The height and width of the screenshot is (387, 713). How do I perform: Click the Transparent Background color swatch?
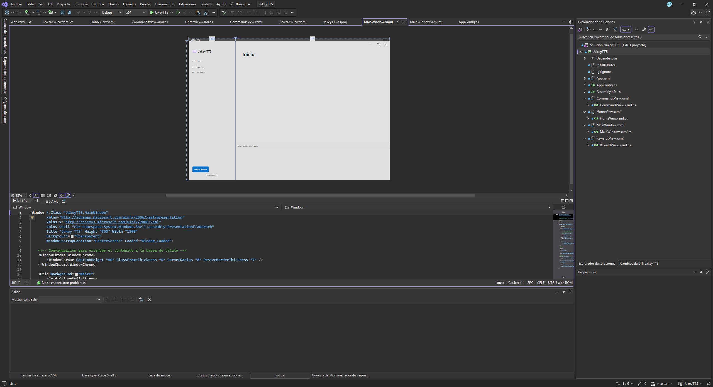point(72,237)
